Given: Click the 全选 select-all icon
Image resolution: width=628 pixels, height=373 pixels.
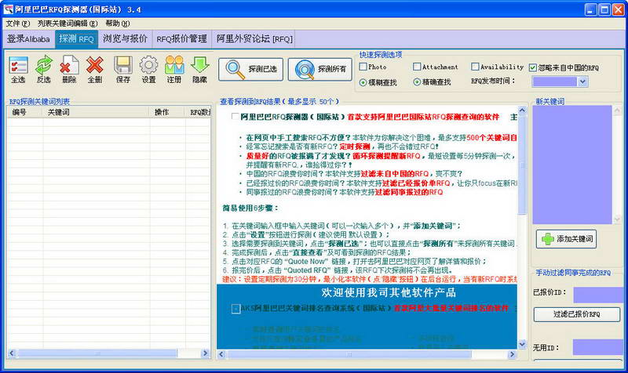Looking at the screenshot, I should pyautogui.click(x=18, y=69).
